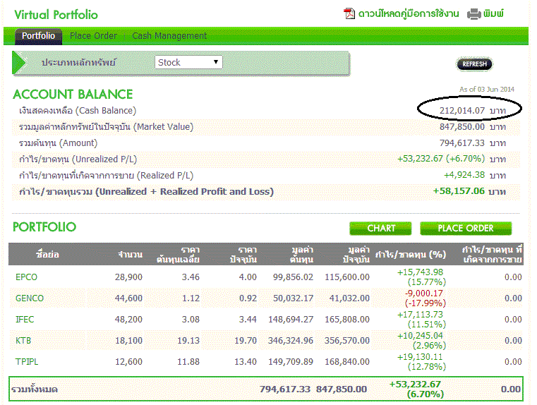Select the Portfolio tab
The height and width of the screenshot is (405, 537).
pyautogui.click(x=38, y=36)
